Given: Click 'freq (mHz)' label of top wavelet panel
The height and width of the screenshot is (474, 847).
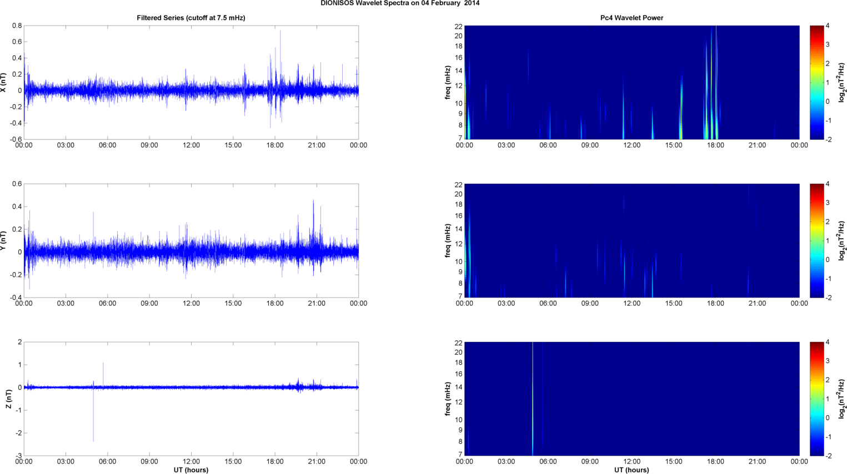Looking at the screenshot, I should pyautogui.click(x=448, y=82).
